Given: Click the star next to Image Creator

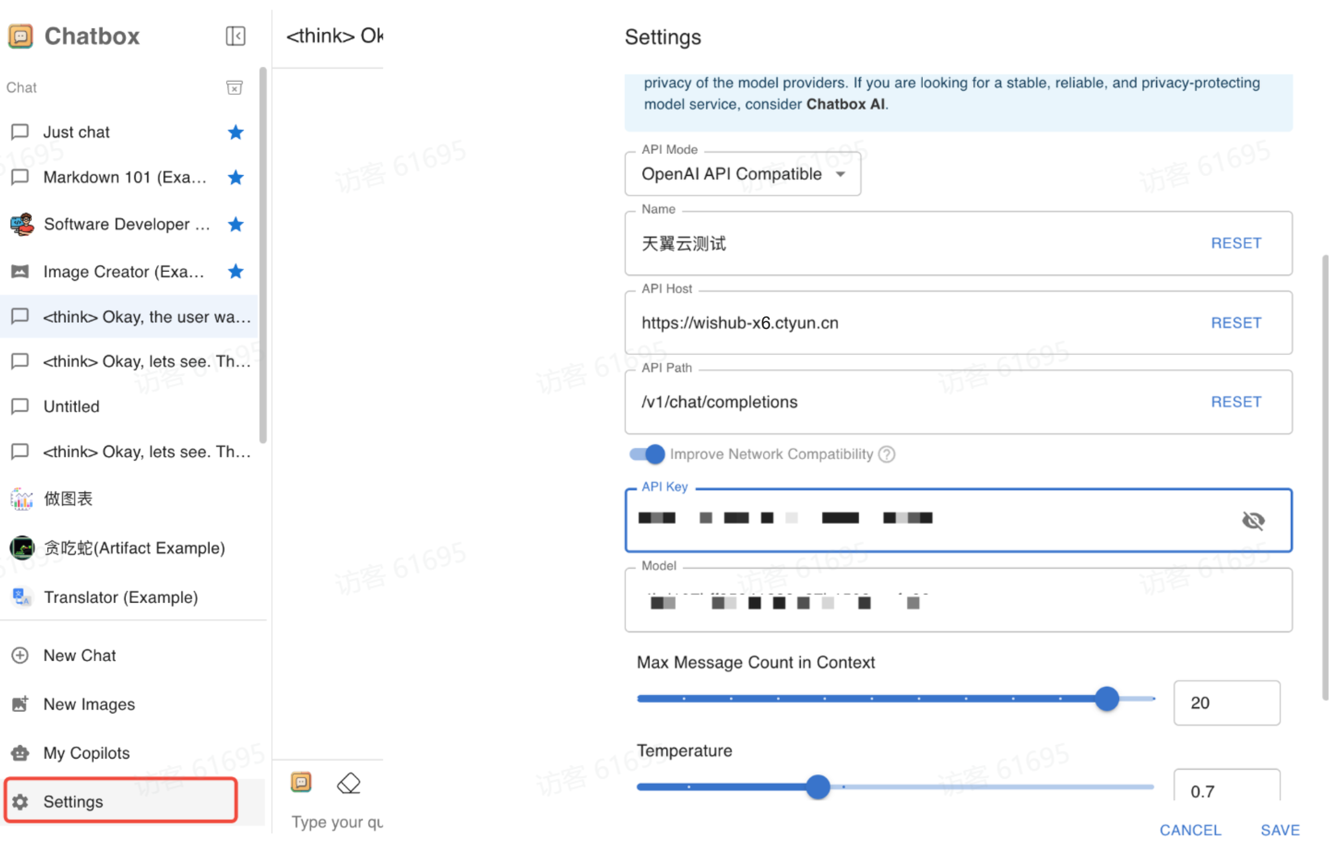Looking at the screenshot, I should pos(236,271).
